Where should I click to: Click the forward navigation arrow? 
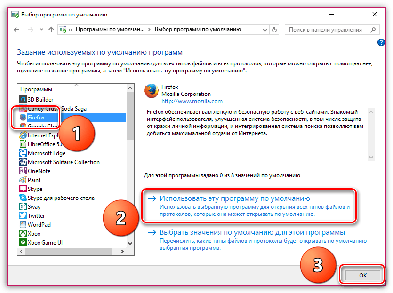pos(30,30)
